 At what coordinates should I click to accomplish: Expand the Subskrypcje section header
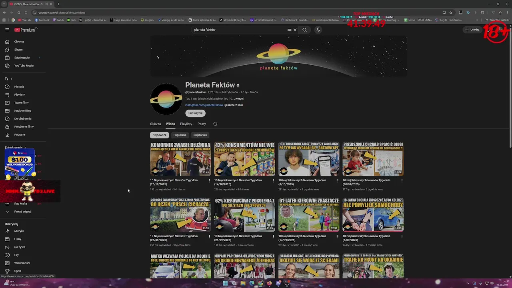coord(16,148)
